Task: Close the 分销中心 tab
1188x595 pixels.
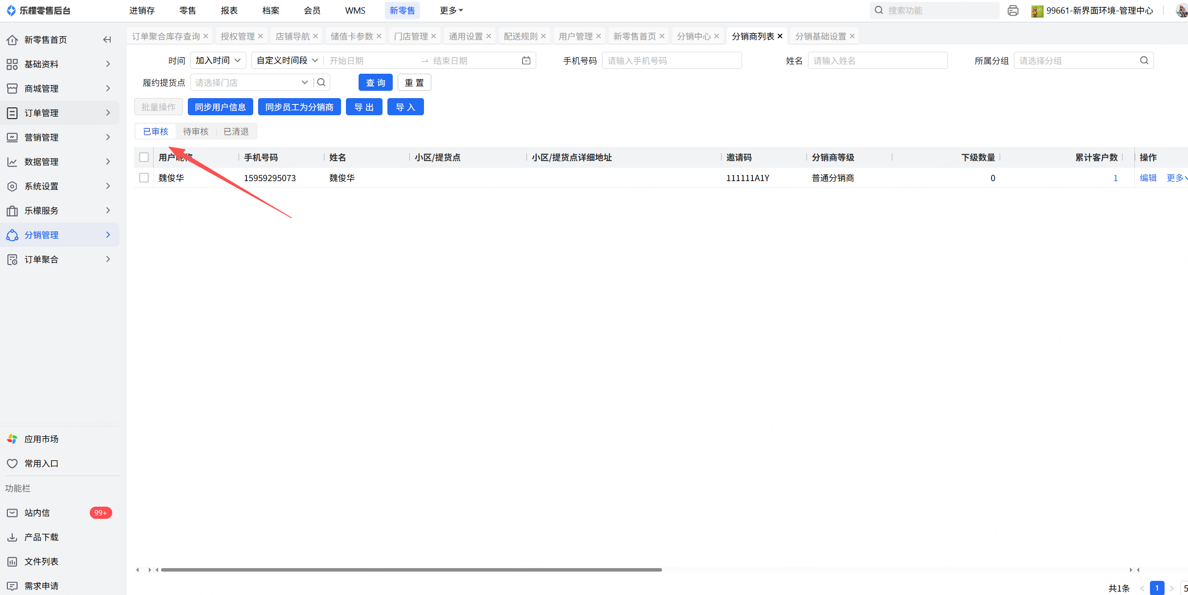Action: click(716, 36)
